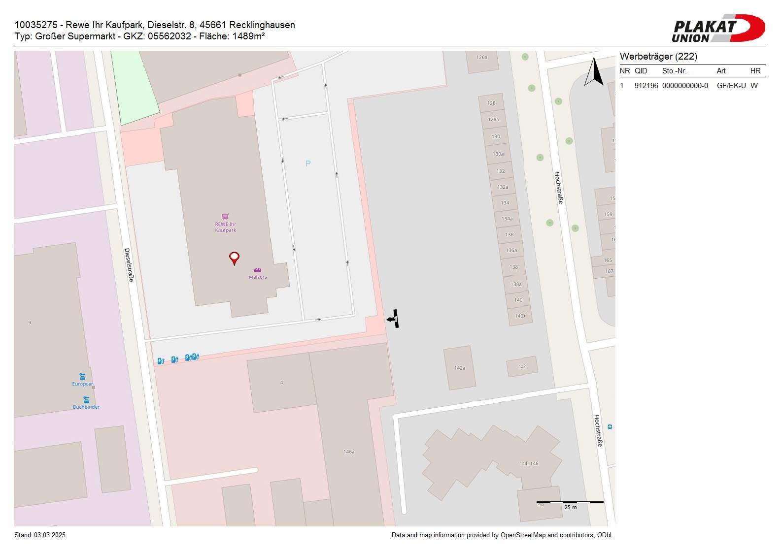This screenshot has width=782, height=553.
Task: Click the north arrow compass icon
Action: click(594, 72)
